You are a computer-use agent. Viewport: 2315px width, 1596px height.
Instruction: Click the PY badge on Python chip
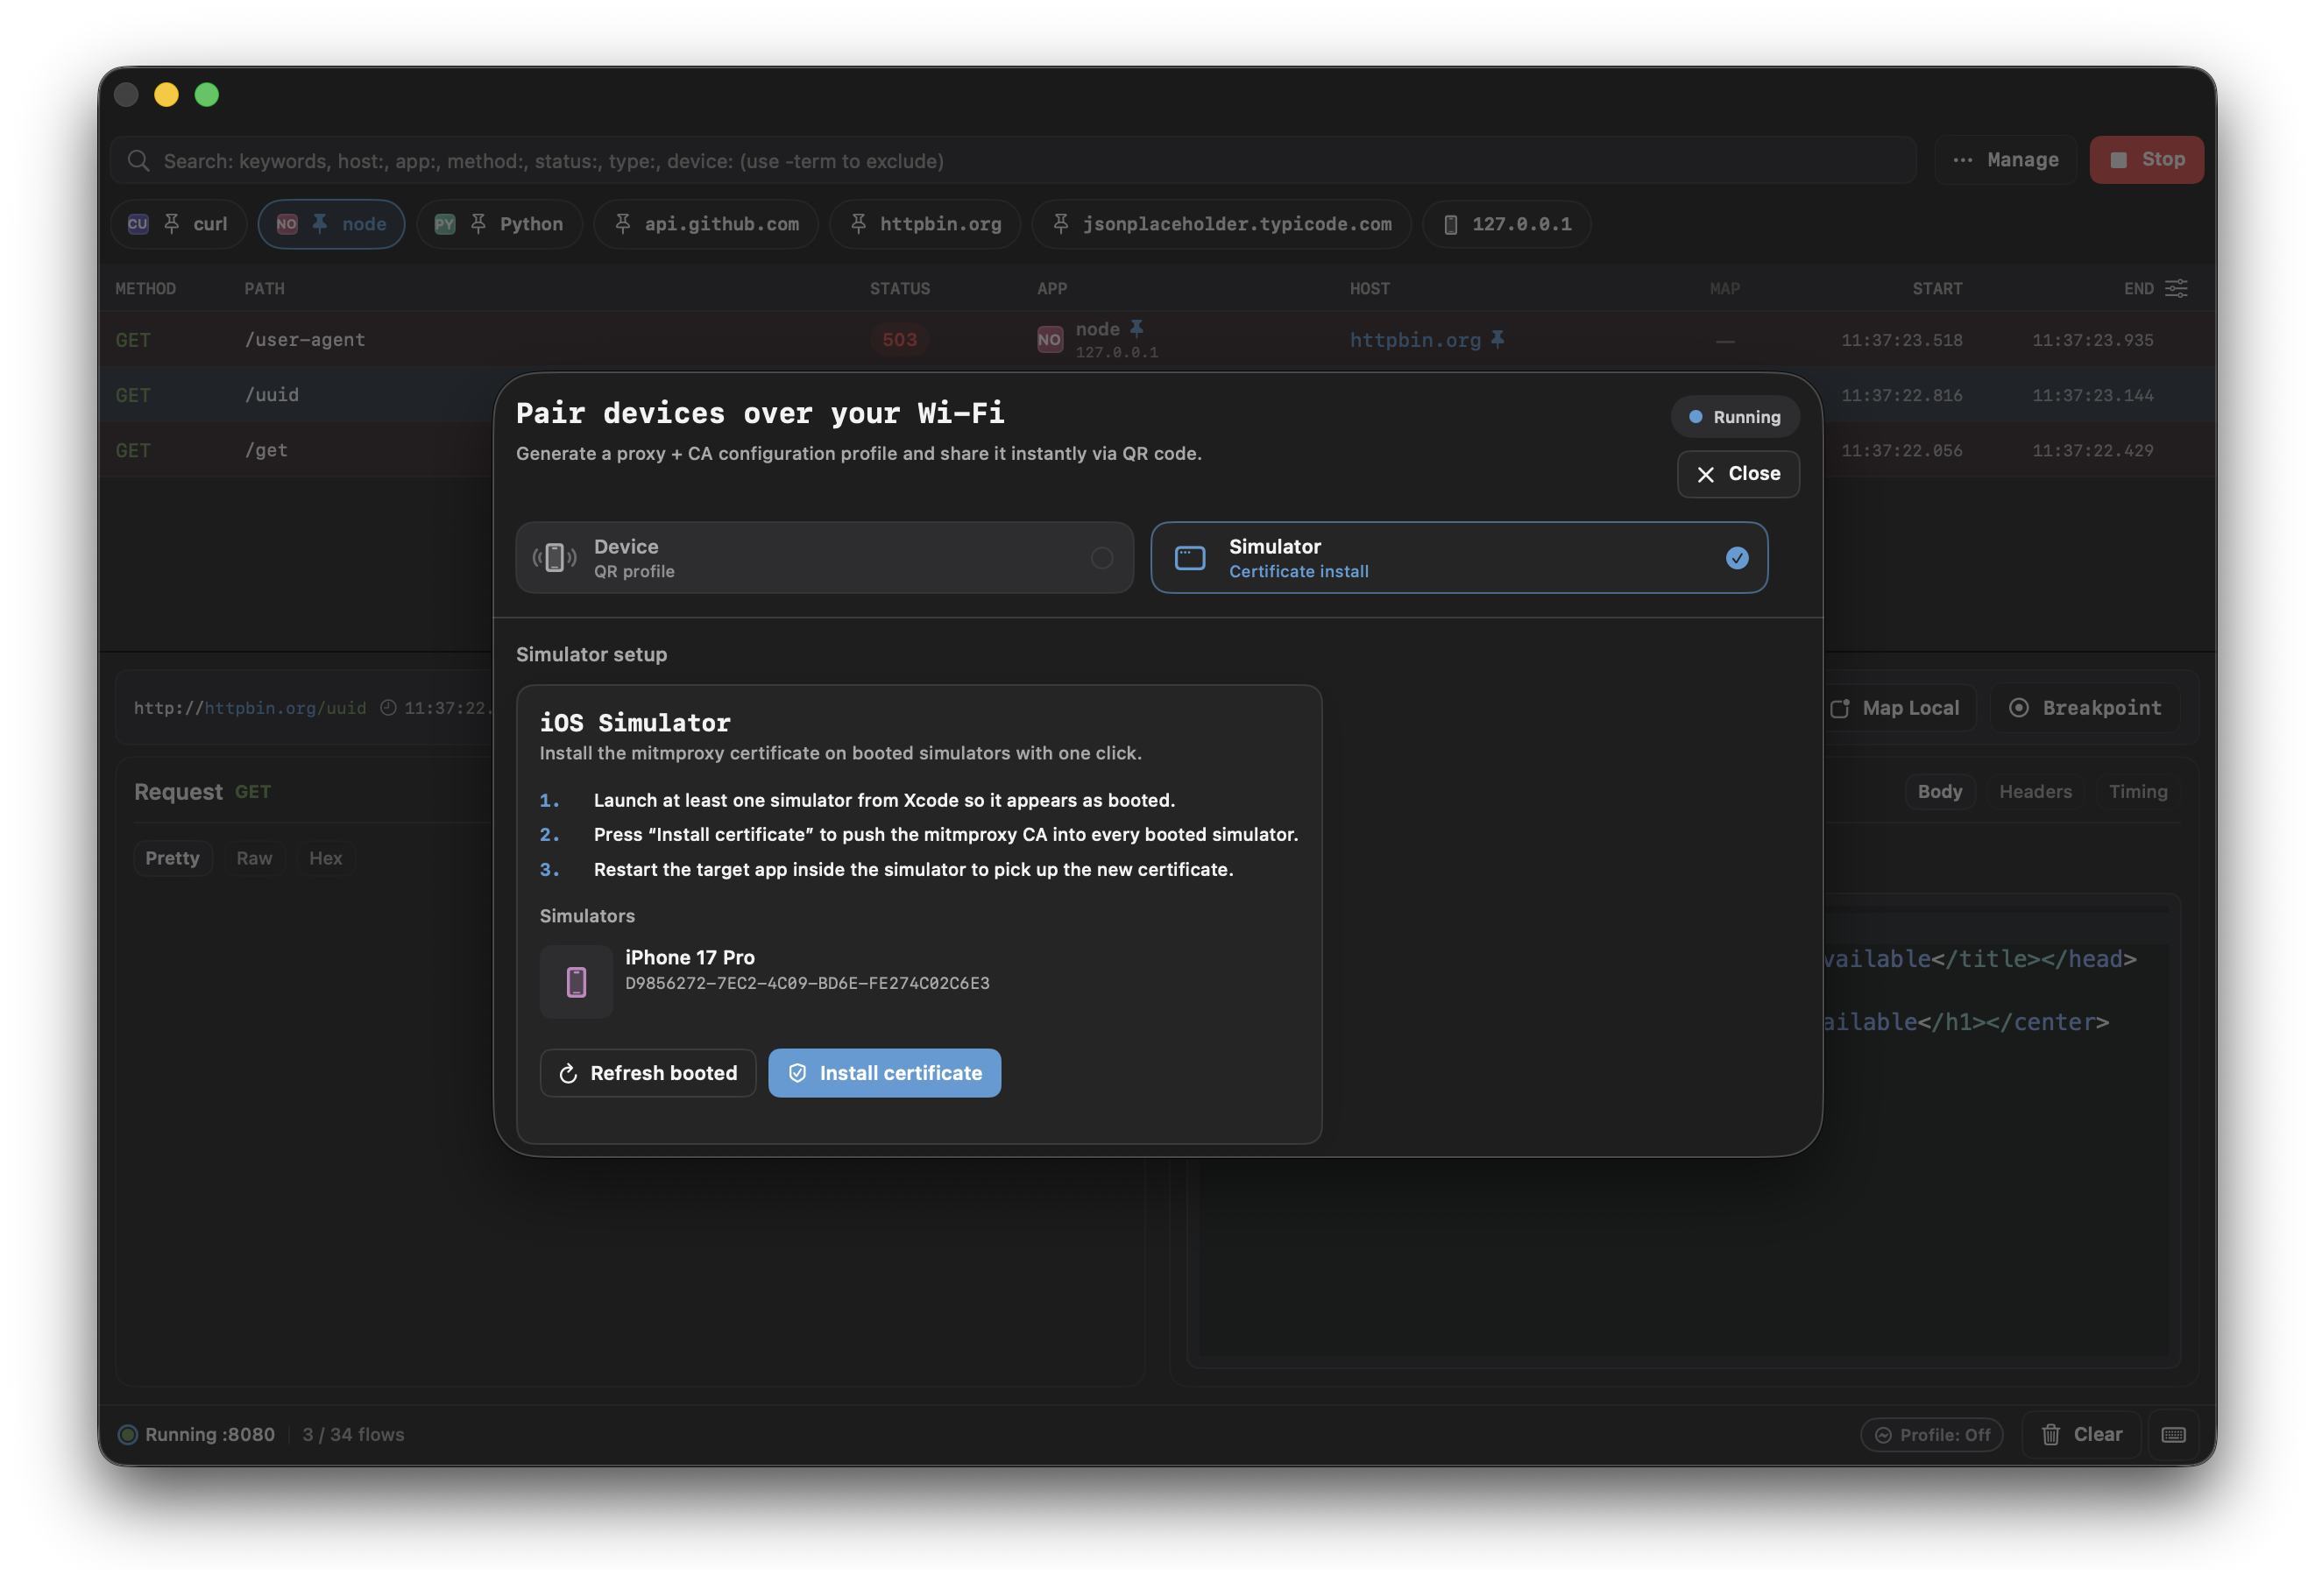tap(445, 224)
